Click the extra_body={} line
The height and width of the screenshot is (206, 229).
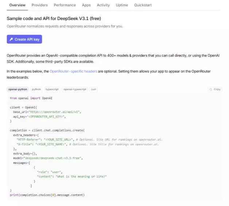[x=25, y=153]
